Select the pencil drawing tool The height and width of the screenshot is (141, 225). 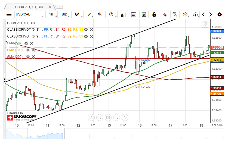89,14
